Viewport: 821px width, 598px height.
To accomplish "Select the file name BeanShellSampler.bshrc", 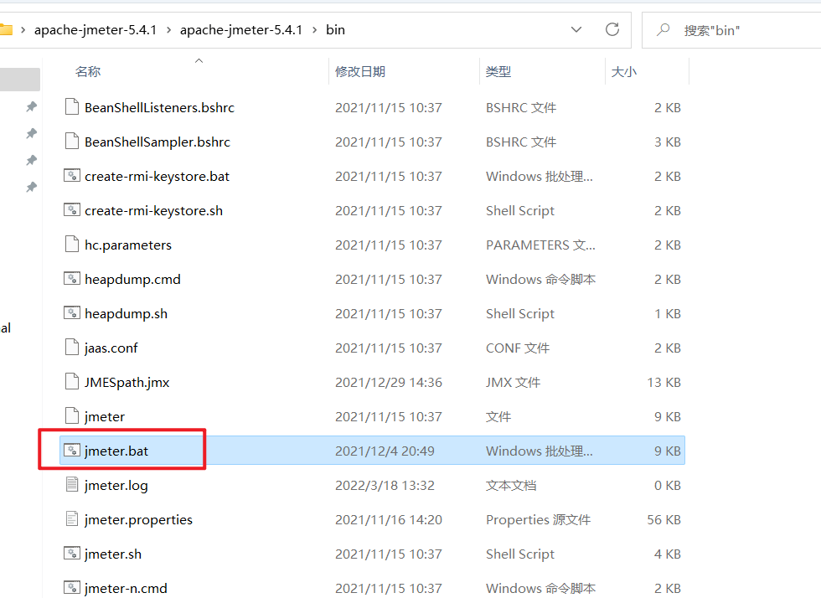I will pos(157,142).
